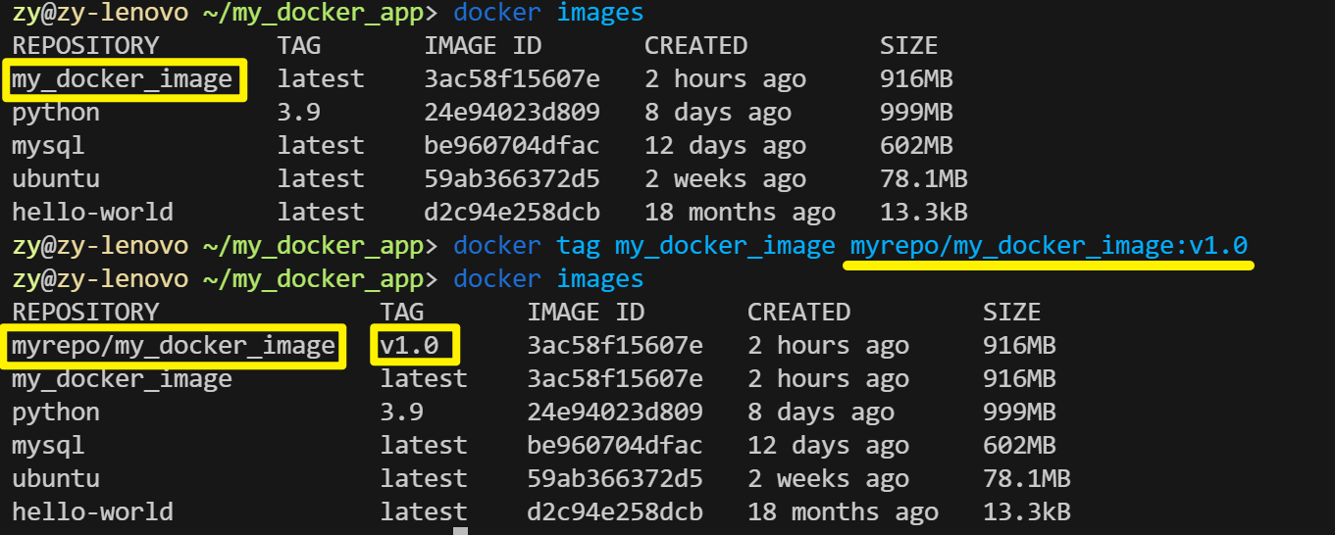The width and height of the screenshot is (1335, 535).
Task: Click IMAGE ID header in second listing
Action: point(586,313)
